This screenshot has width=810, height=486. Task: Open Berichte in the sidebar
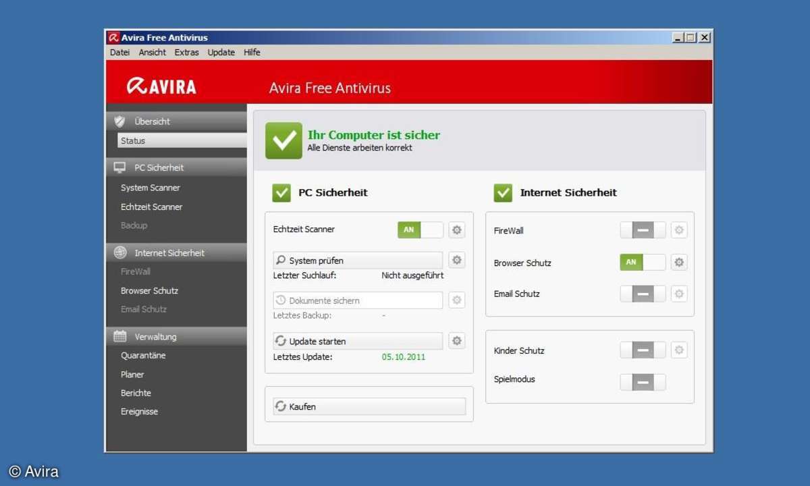136,393
